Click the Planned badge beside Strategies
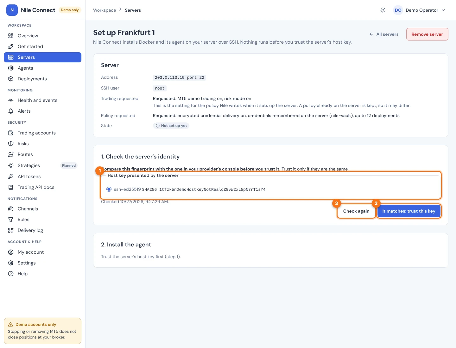The image size is (456, 348). tap(69, 165)
